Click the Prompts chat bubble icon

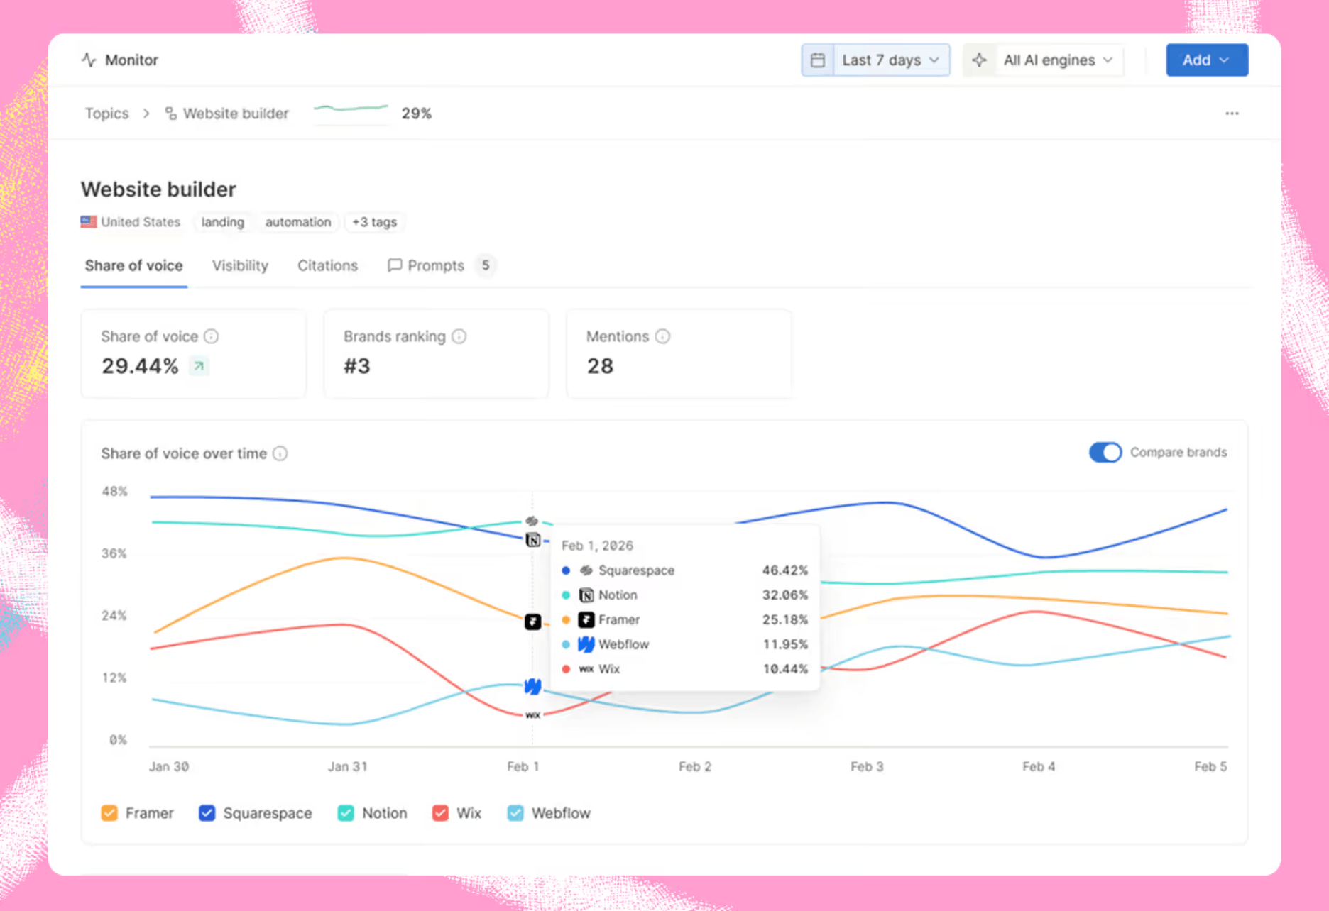point(395,265)
